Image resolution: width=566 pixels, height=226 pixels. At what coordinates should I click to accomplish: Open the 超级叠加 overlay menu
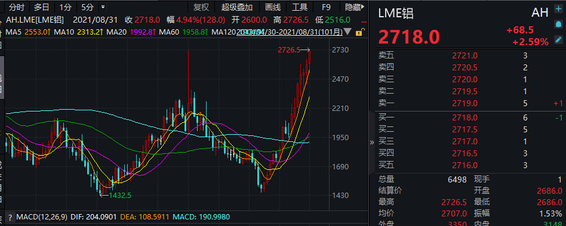point(237,7)
